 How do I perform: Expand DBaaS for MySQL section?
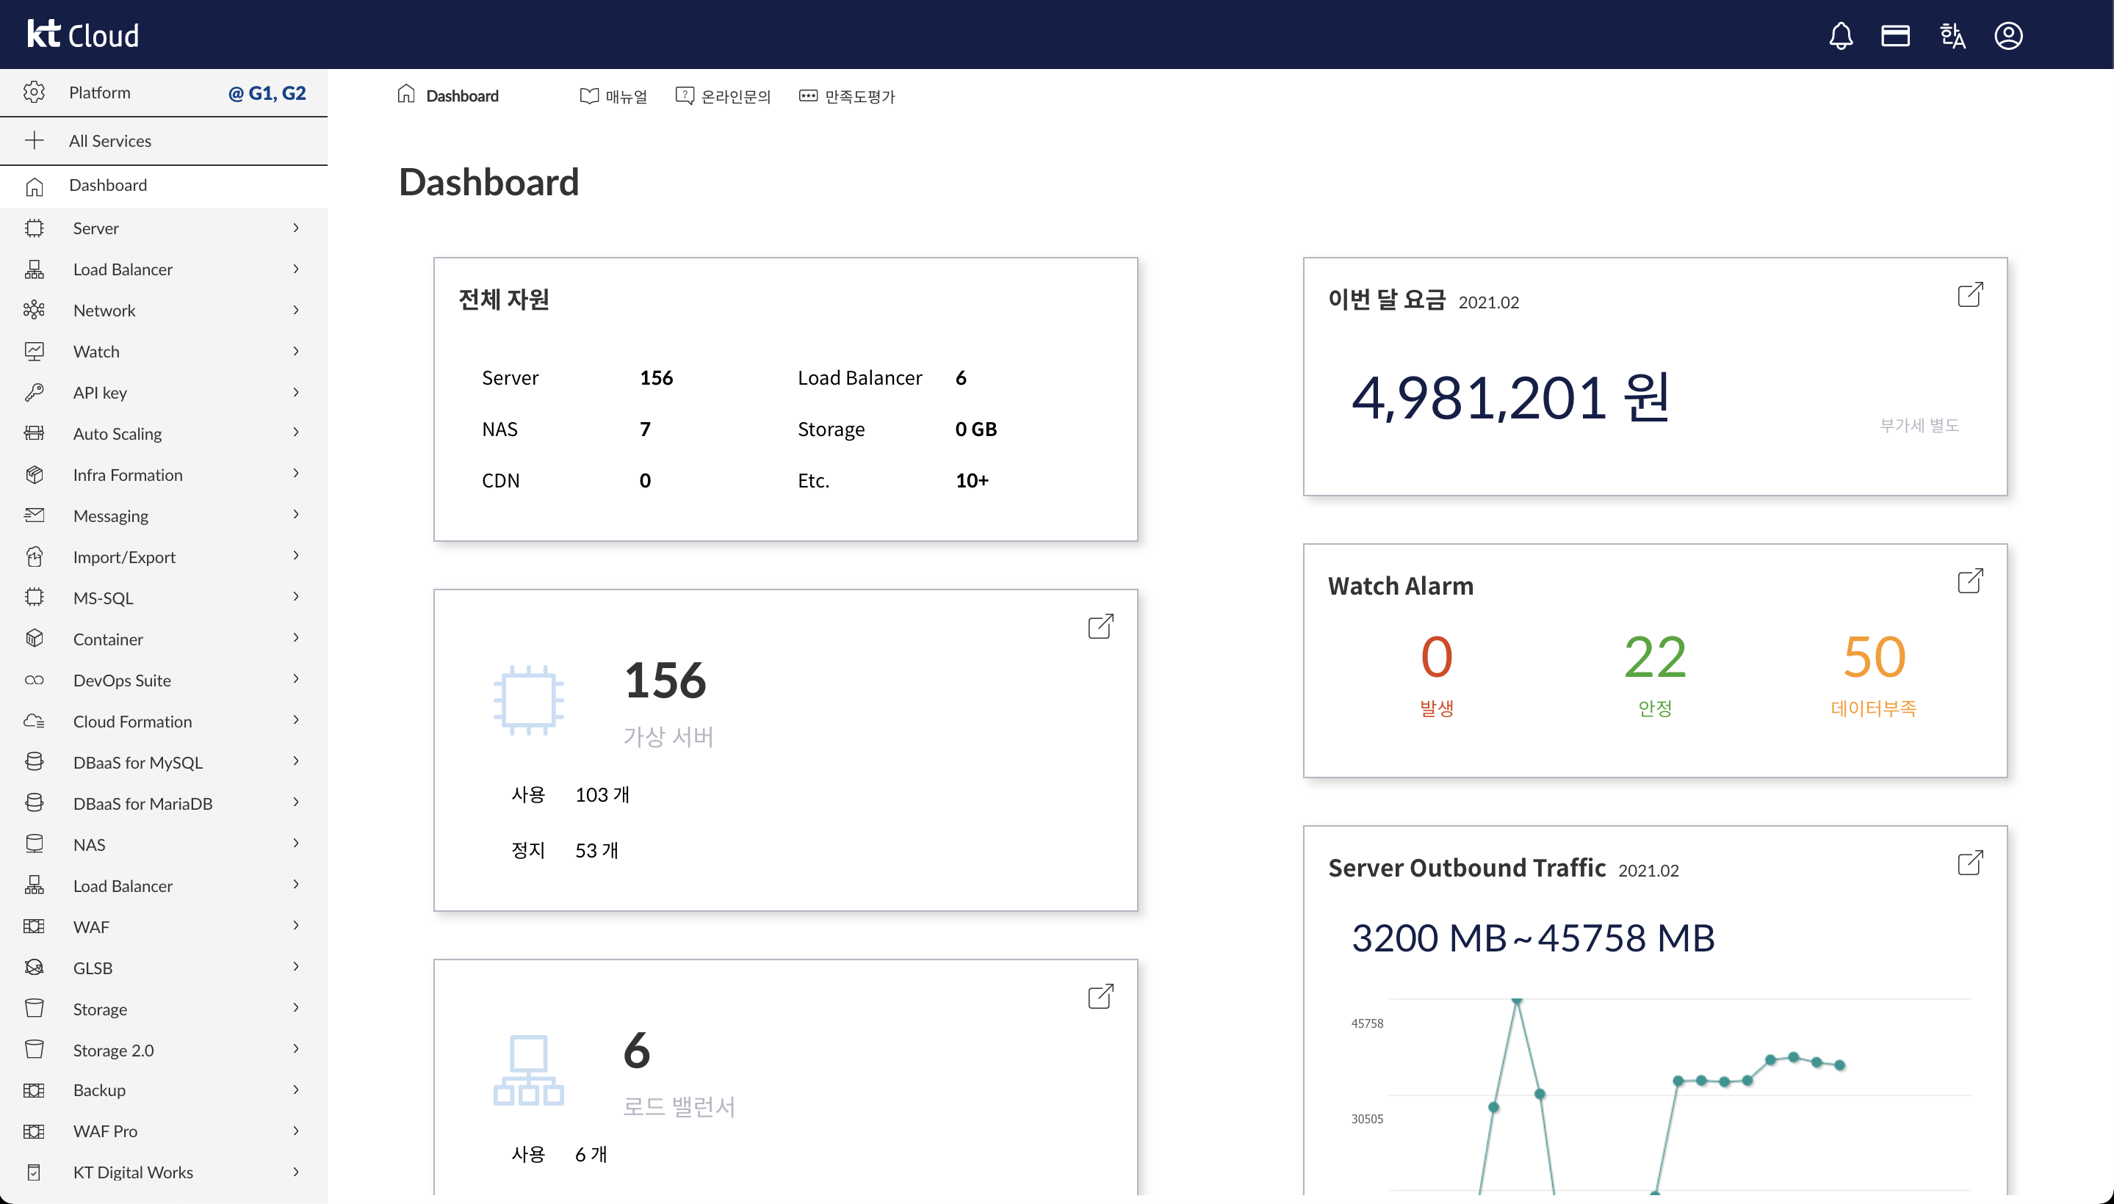click(x=295, y=761)
